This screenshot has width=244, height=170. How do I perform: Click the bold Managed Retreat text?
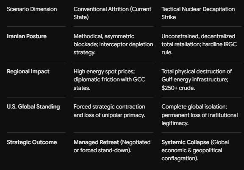[96, 142]
